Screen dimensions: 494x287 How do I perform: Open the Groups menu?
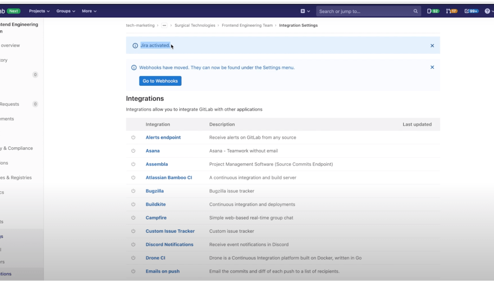[x=65, y=11]
